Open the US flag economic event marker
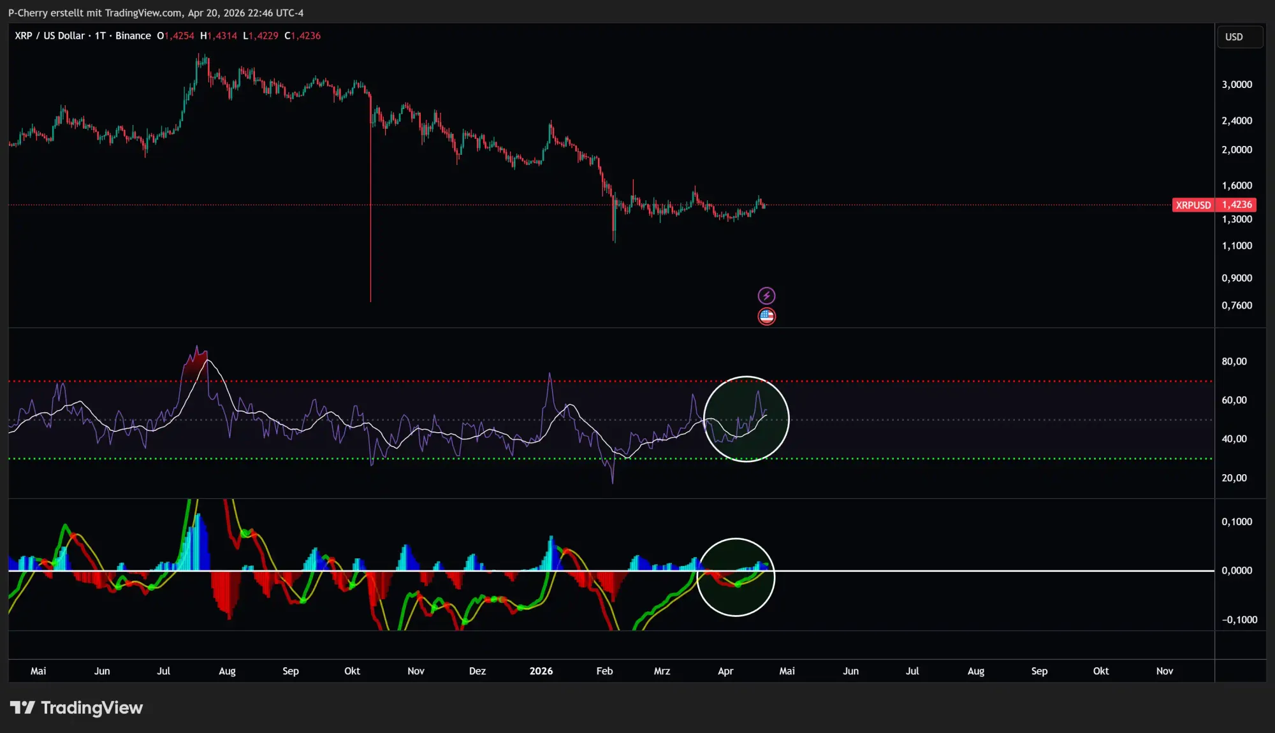 coord(767,316)
